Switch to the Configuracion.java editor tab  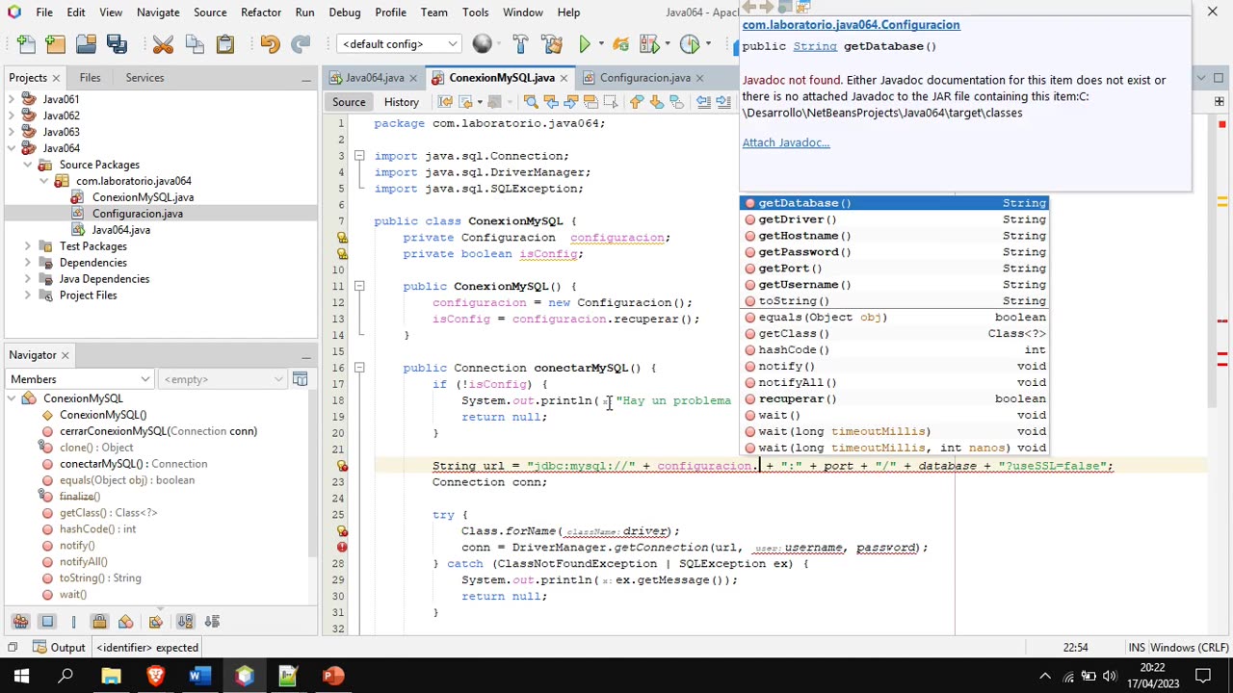643,78
